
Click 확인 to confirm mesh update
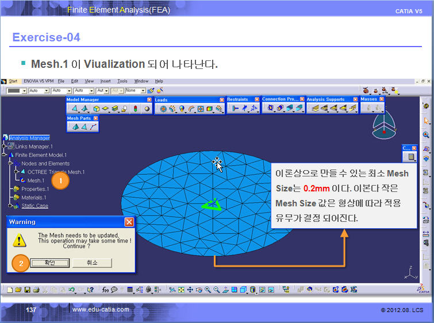50,263
